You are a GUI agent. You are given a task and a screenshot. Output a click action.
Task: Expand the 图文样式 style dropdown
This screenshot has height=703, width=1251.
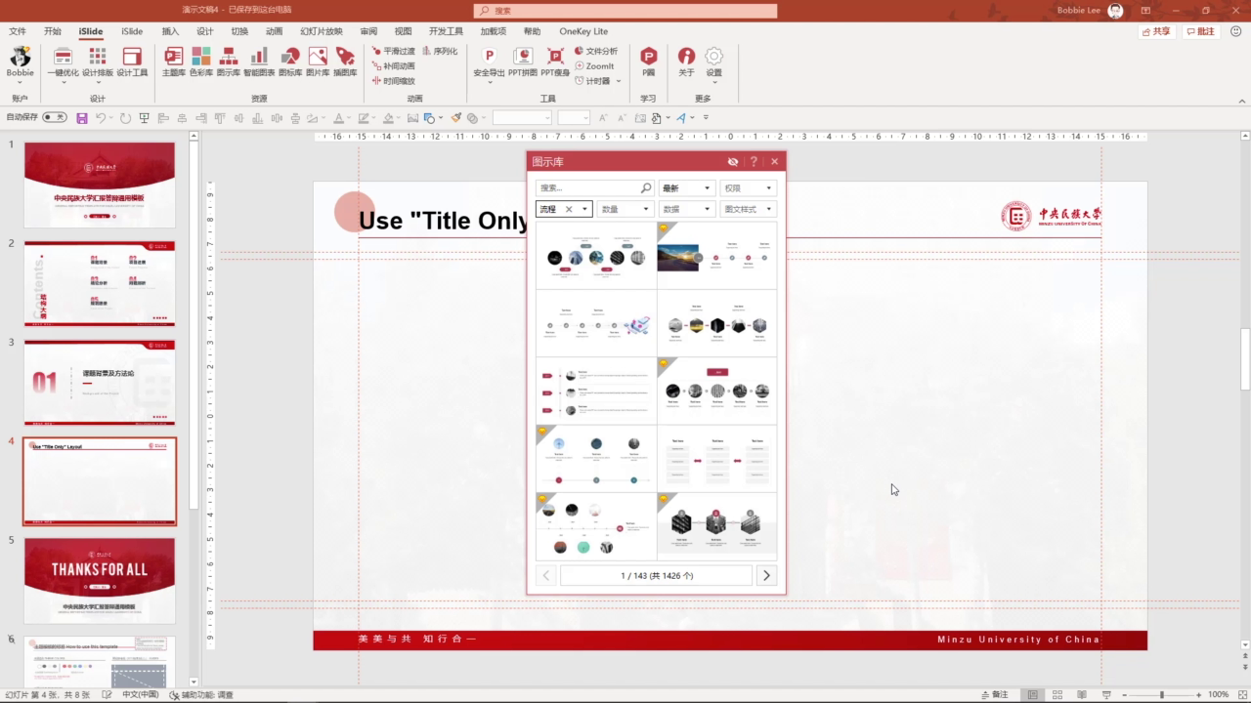(x=749, y=209)
